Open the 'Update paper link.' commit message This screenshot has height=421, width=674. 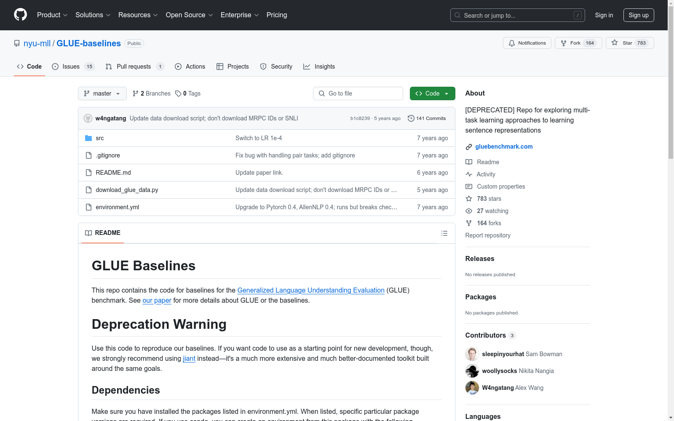259,173
